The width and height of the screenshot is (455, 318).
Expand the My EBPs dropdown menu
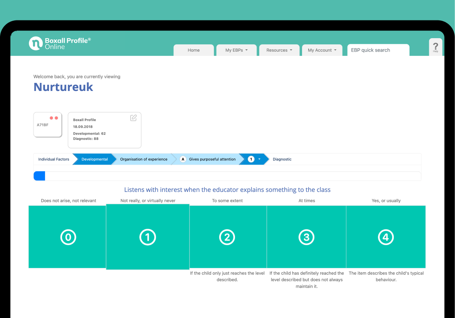tap(236, 50)
